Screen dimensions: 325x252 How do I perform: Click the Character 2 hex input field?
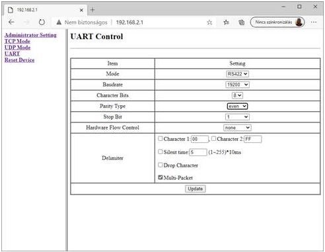pyautogui.click(x=252, y=139)
